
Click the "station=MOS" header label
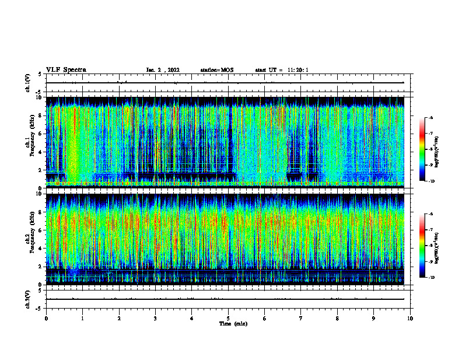click(x=217, y=70)
